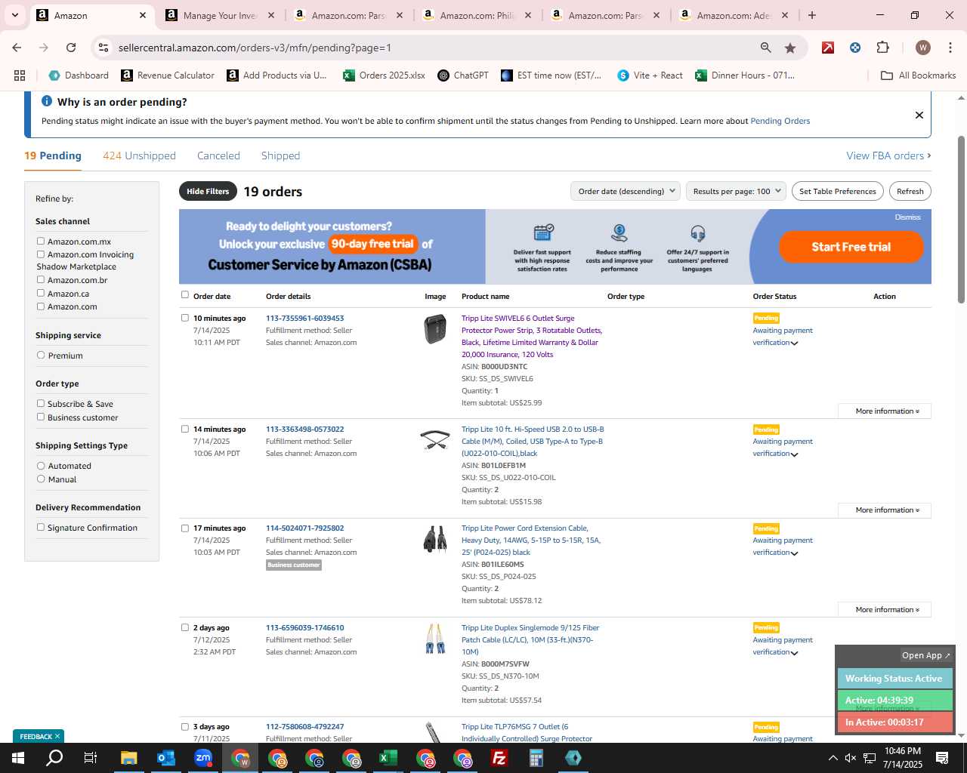967x773 pixels.
Task: Open FileZilla from the taskbar
Action: 499,758
